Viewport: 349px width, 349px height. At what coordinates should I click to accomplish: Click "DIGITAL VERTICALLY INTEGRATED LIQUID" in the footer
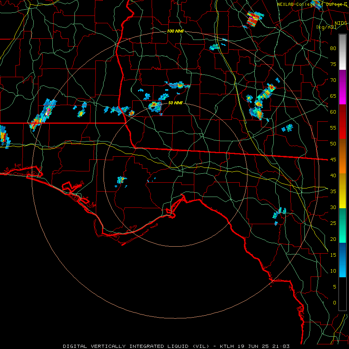(x=126, y=346)
